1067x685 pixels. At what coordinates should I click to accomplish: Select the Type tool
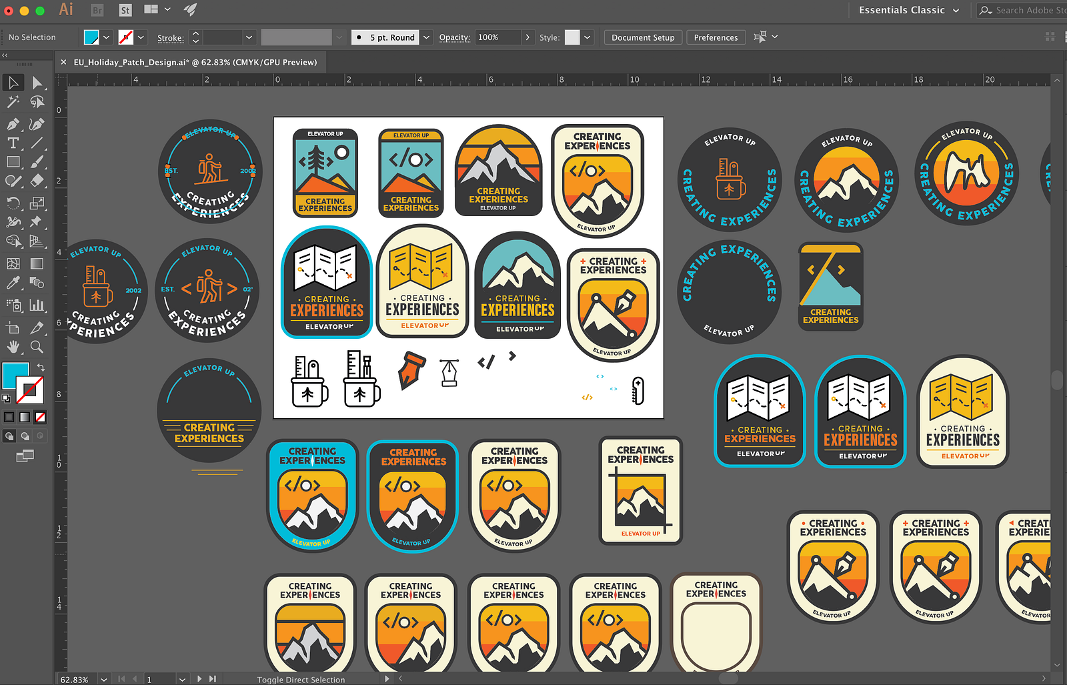point(13,143)
